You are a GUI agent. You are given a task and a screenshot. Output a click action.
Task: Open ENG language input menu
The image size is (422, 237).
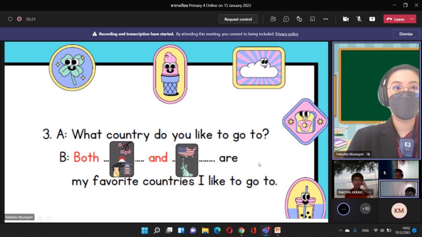(365, 230)
